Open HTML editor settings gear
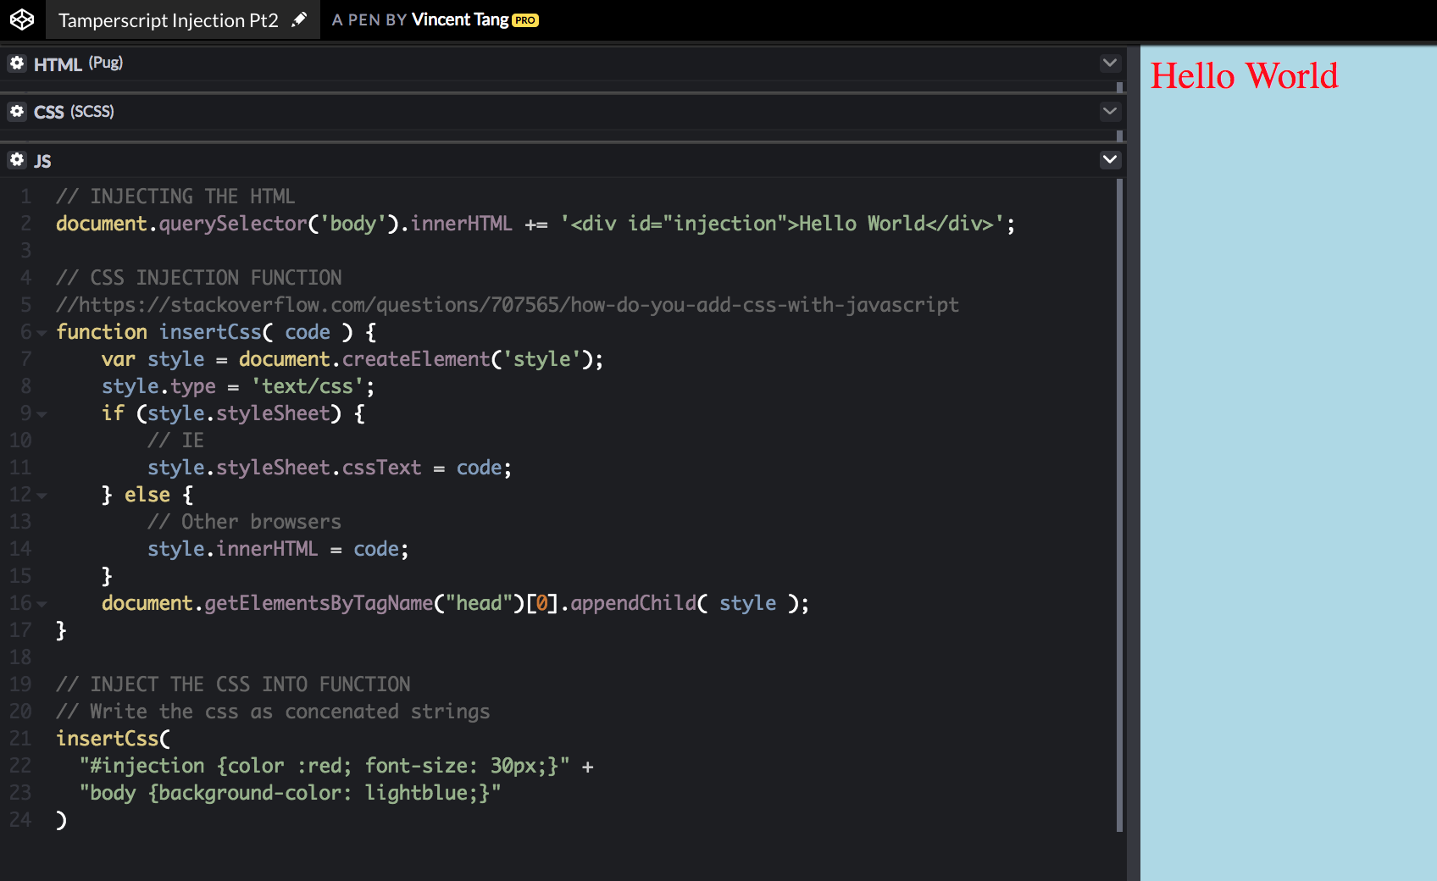Viewport: 1437px width, 881px height. pos(17,63)
